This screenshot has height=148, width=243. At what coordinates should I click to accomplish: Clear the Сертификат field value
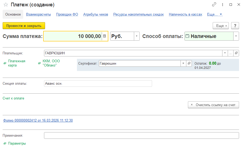[x=183, y=63]
